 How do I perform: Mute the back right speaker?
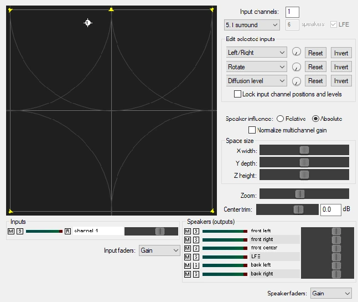(x=188, y=274)
